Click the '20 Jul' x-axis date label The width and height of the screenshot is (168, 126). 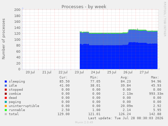coord(30,72)
